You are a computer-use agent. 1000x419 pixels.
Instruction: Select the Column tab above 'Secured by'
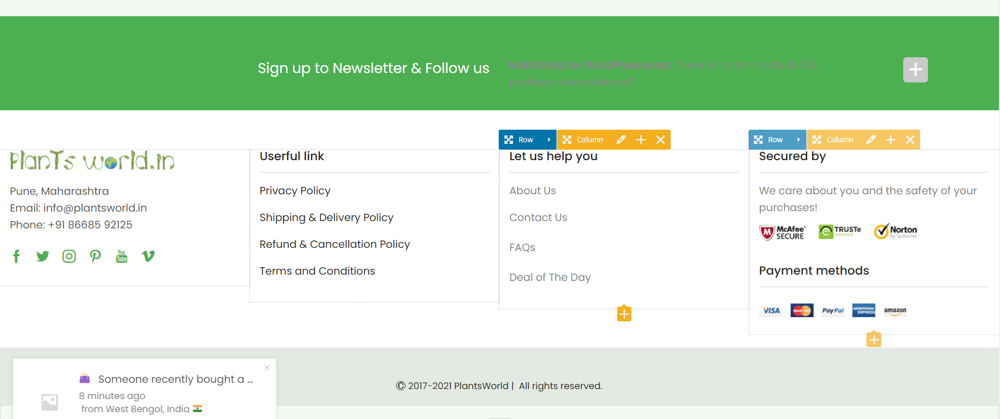click(833, 140)
